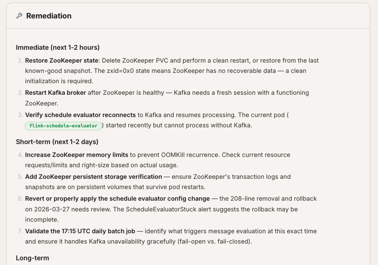Click the (fail-open vs. fail-closed) text

pyautogui.click(x=215, y=241)
